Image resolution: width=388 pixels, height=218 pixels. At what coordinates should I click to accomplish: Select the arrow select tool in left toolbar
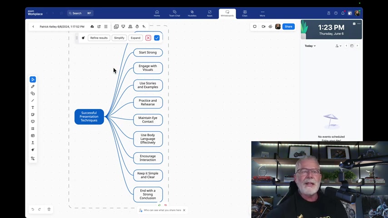coord(33,79)
